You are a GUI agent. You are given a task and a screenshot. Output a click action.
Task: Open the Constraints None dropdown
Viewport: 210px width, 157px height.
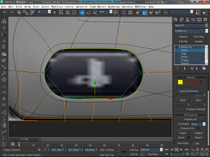pyautogui.click(x=198, y=124)
